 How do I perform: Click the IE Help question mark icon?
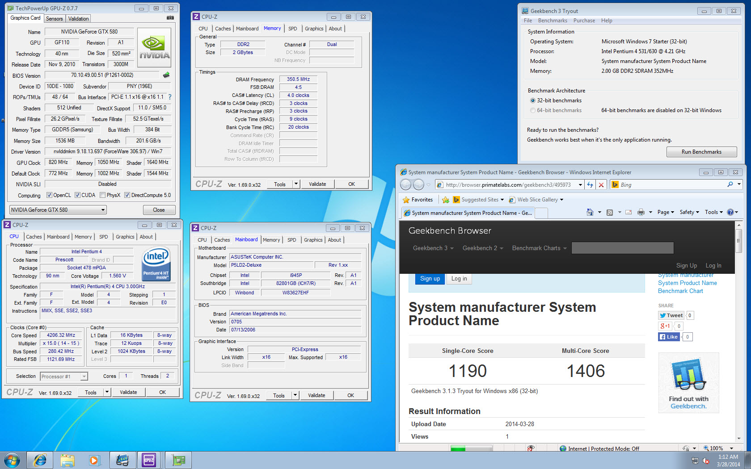tap(730, 212)
